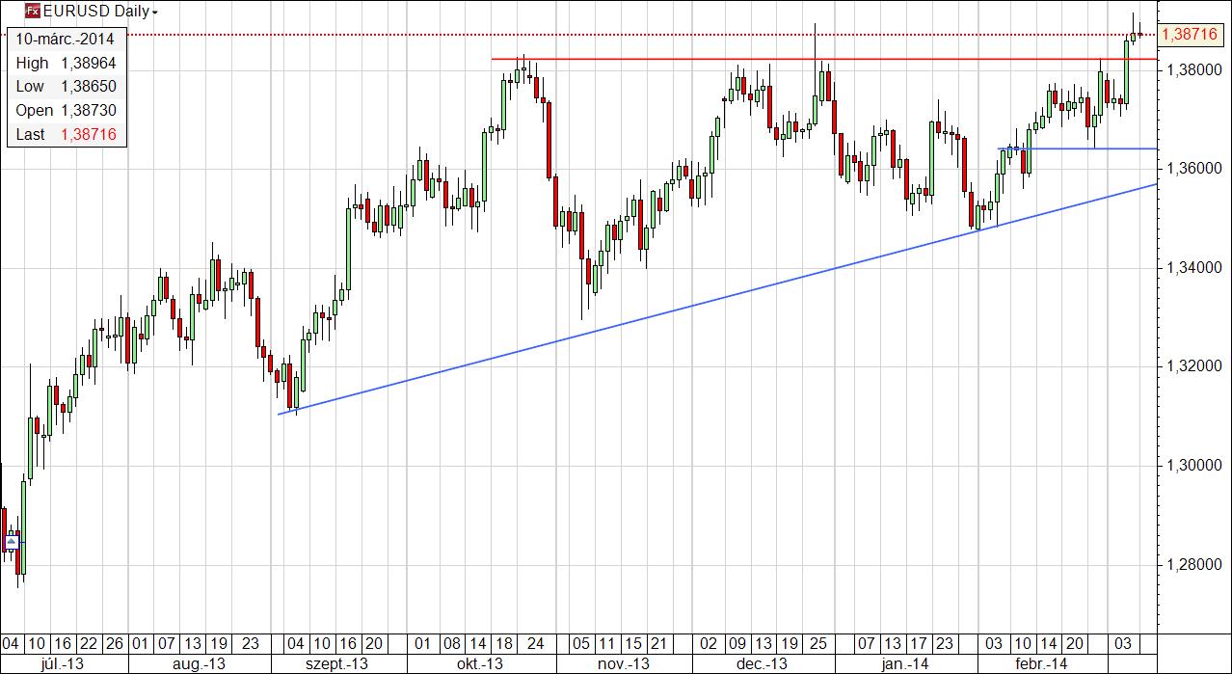The width and height of the screenshot is (1232, 674).
Task: Select the short blue horizontal support line
Action: coord(1077,148)
